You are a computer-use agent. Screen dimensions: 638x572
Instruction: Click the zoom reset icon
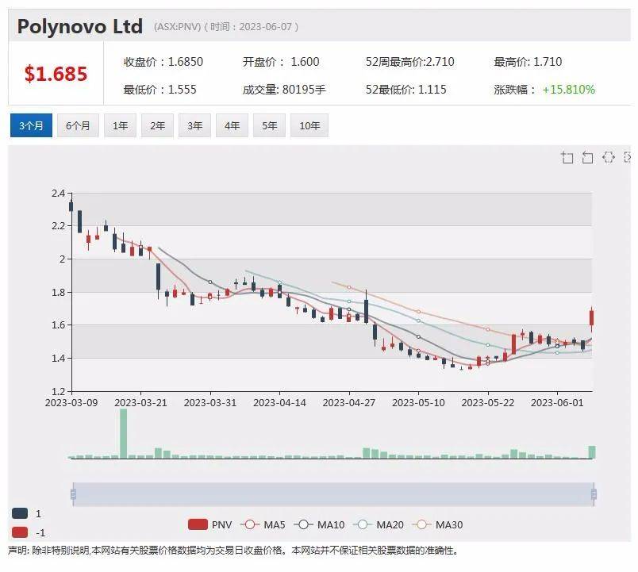tap(587, 157)
